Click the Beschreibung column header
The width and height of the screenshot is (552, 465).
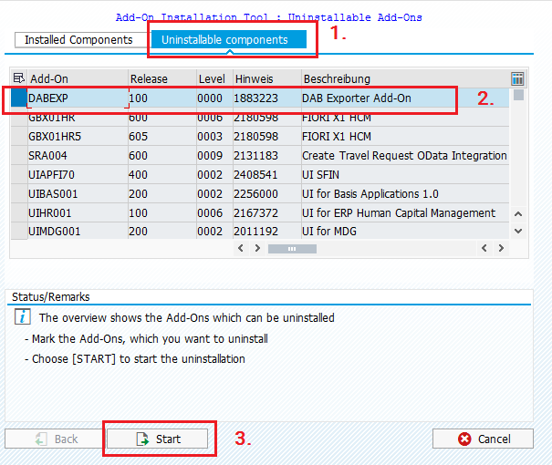(x=401, y=78)
